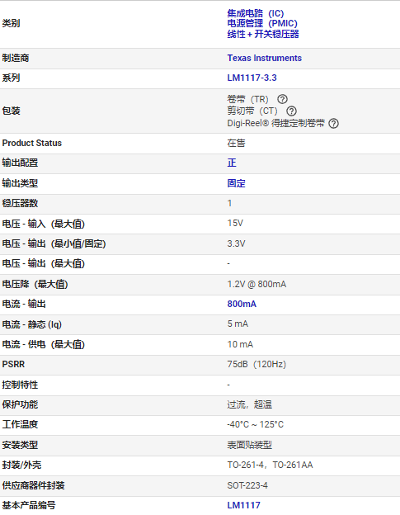The image size is (400, 515).
Task: Click the 固定 output type link
Action: click(x=236, y=183)
